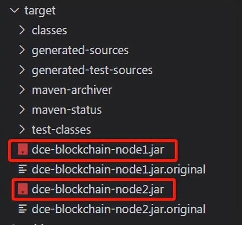Expand the classes folder chevron
The width and height of the screenshot is (242, 225).
click(22, 30)
